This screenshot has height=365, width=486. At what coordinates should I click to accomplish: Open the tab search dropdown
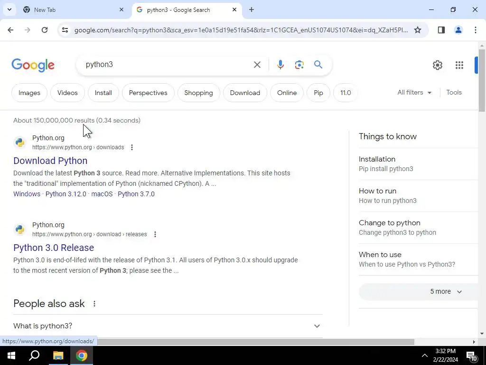[9, 10]
